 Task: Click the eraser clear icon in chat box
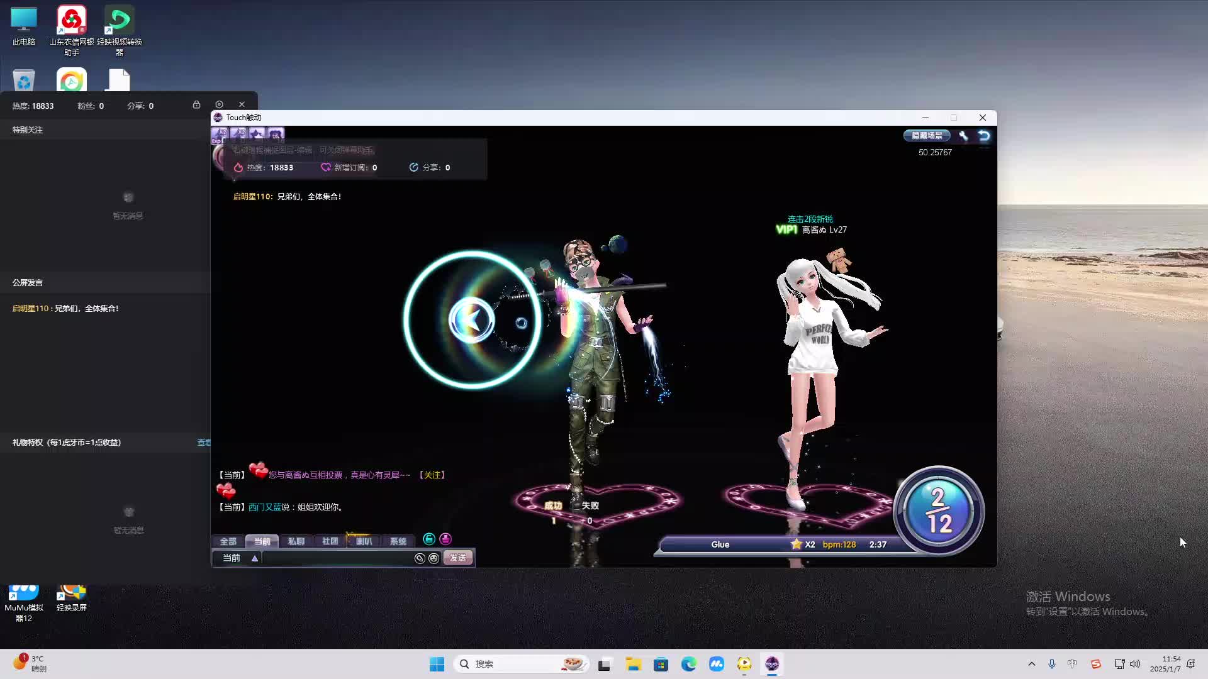click(420, 558)
